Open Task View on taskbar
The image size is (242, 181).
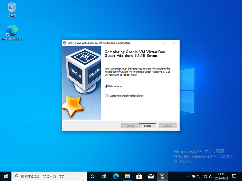tap(104, 176)
